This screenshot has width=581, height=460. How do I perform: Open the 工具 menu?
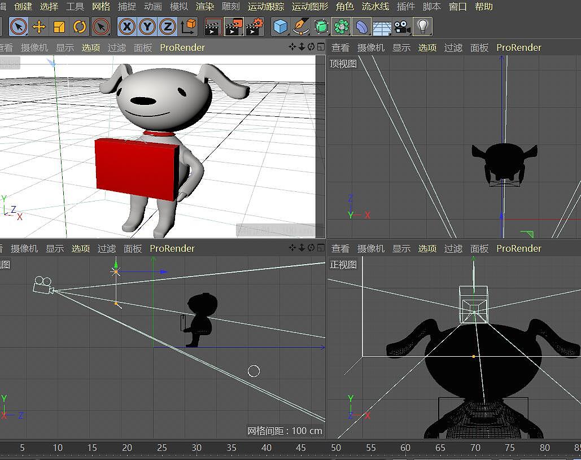pos(75,6)
